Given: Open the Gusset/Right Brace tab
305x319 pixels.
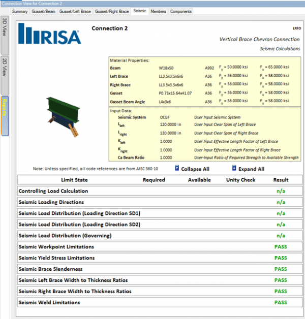Looking at the screenshot, I should click(x=112, y=11).
